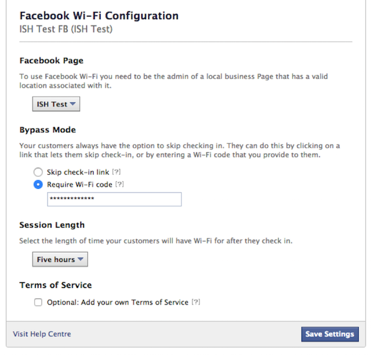Screen dimensions: 381x356
Task: Click the Bypass Mode section heading
Action: [x=48, y=130]
